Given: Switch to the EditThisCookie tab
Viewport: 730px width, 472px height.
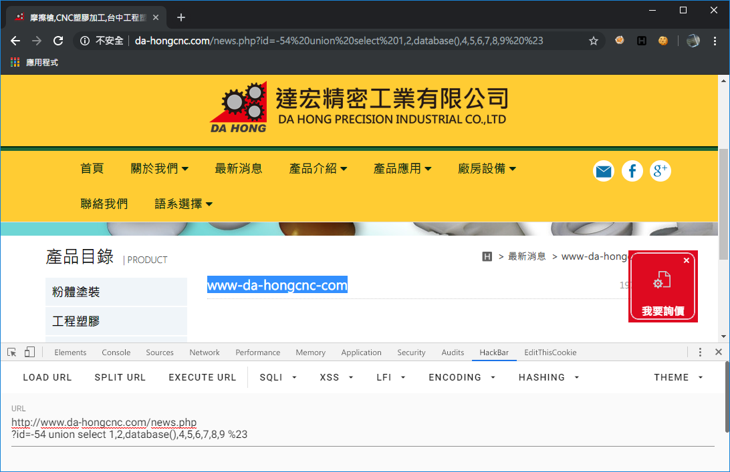Looking at the screenshot, I should click(x=550, y=352).
